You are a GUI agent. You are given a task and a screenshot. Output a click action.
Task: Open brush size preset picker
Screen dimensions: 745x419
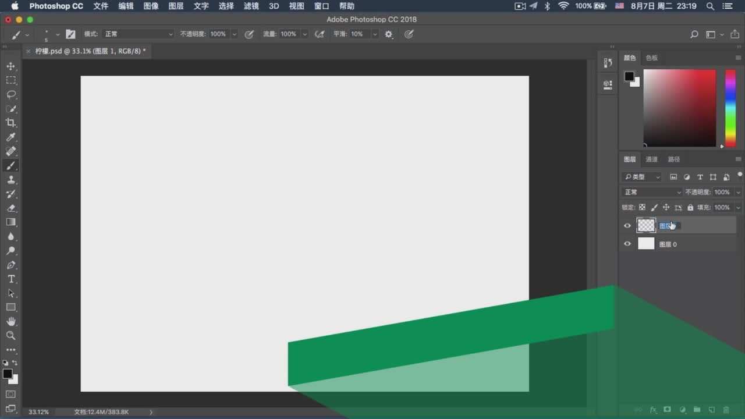pos(57,35)
